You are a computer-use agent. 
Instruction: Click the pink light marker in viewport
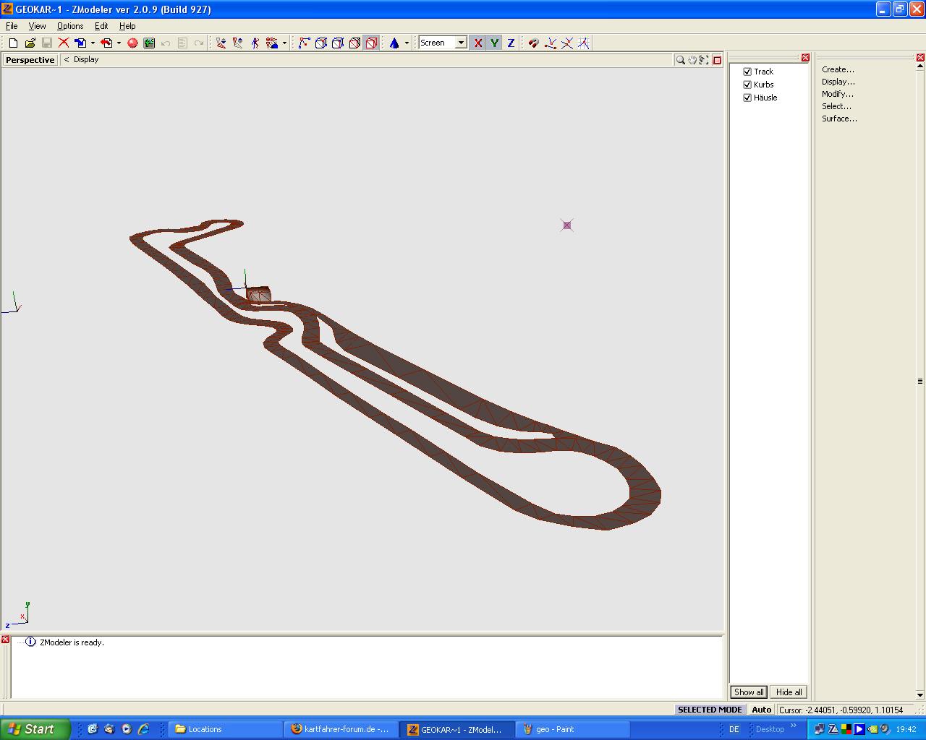pos(566,225)
